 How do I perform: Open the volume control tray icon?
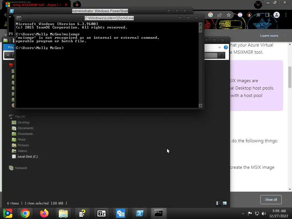tap(264, 214)
